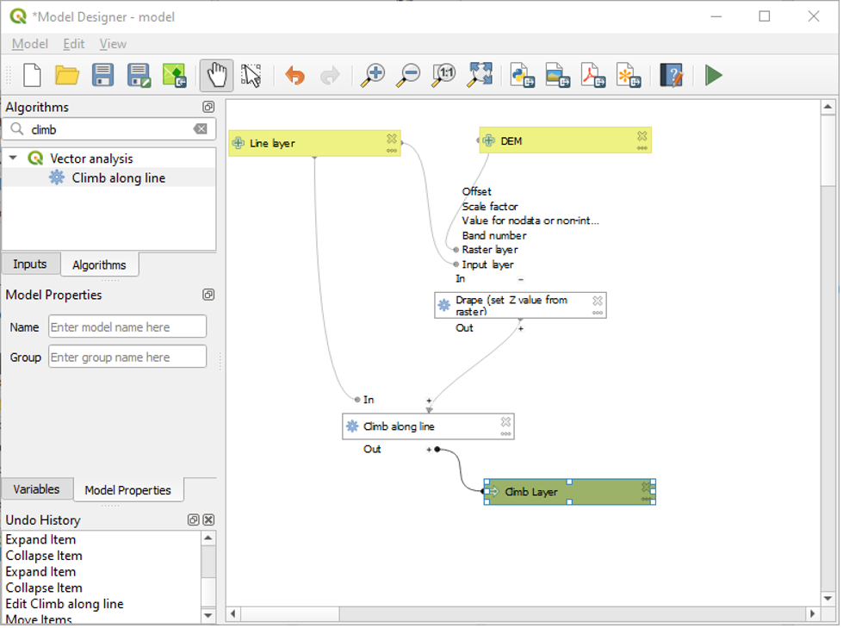Switch to the Variables tab

[x=36, y=489]
